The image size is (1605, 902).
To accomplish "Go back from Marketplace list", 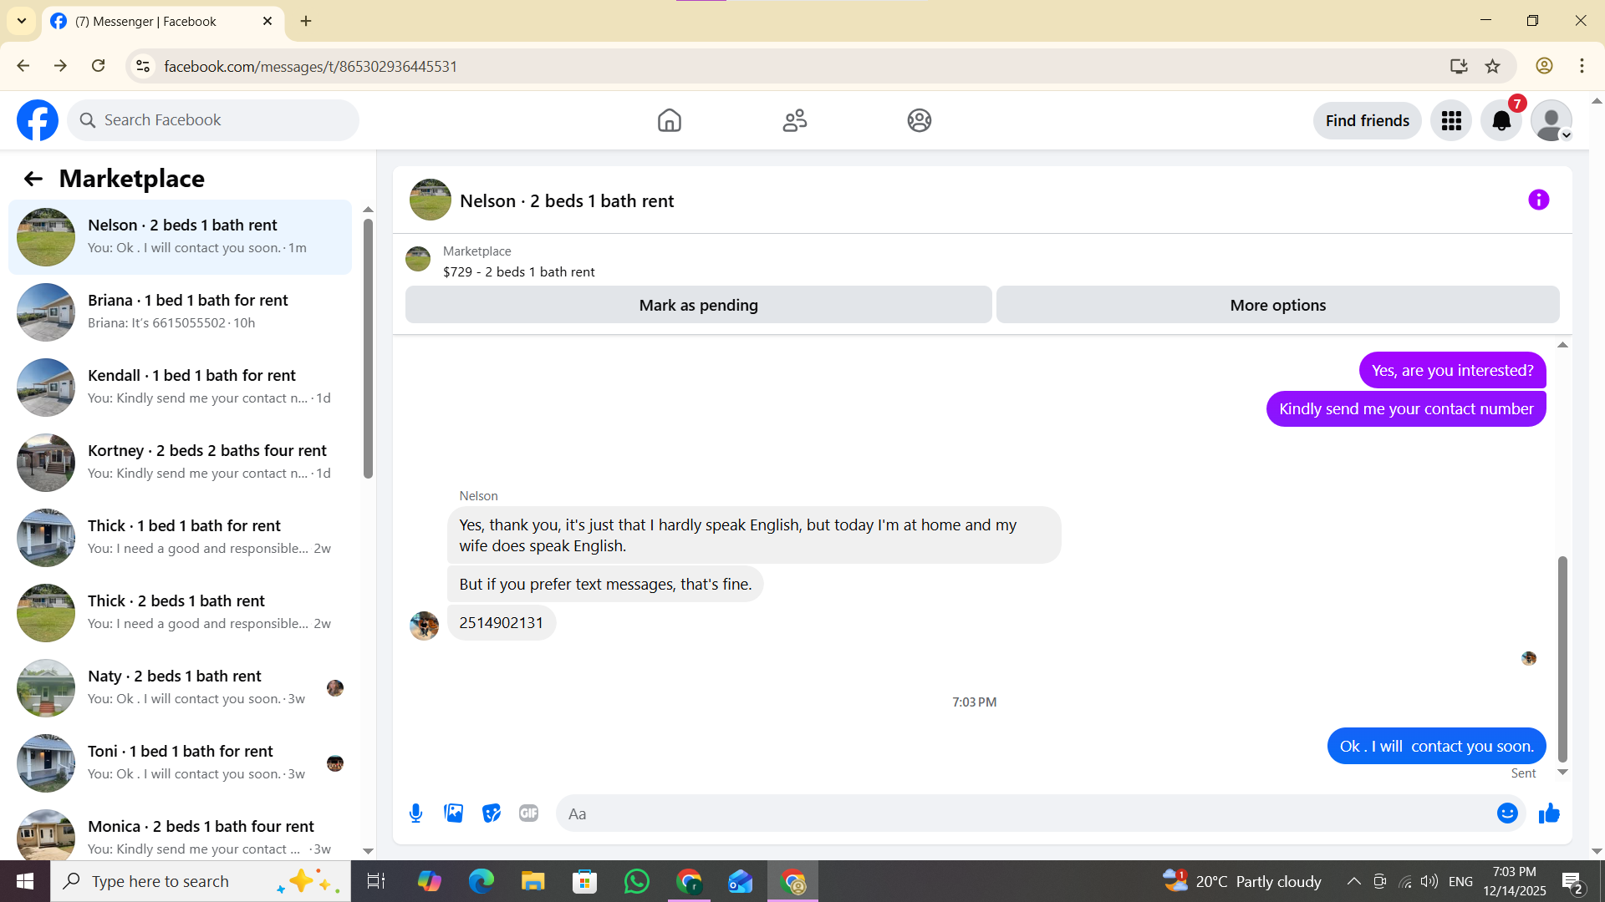I will (33, 179).
